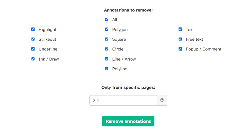Screen dimensions: 250x132
Task: Uncheck the Polygon checkbox
Action: pos(107,29)
